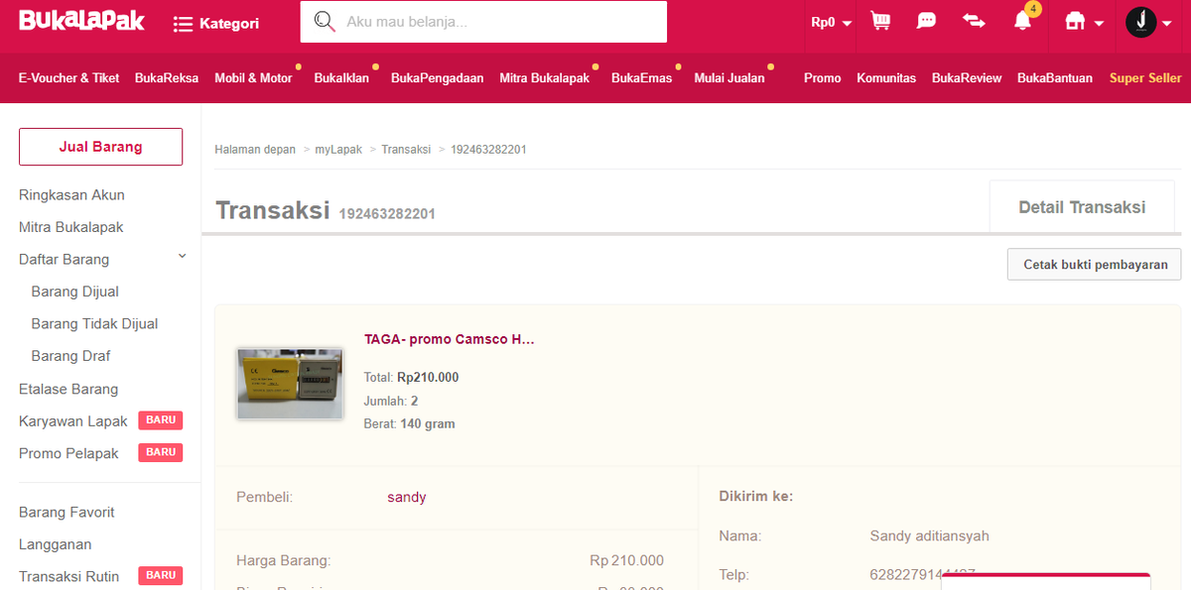Open the Rp0 balance dropdown
1191x590 pixels.
[x=832, y=22]
